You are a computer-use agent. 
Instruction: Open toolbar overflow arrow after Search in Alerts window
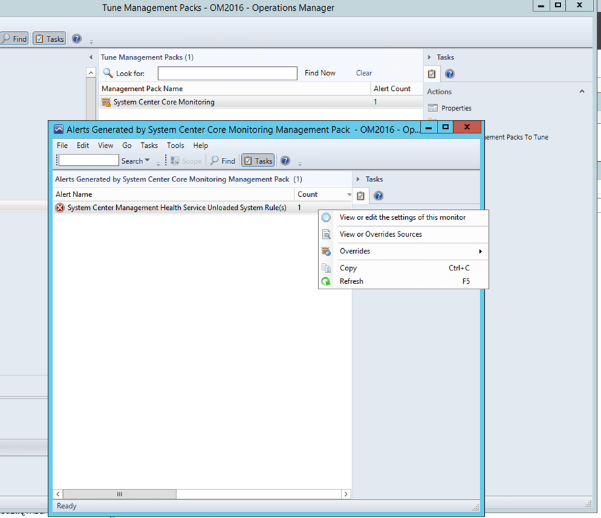[x=158, y=163]
